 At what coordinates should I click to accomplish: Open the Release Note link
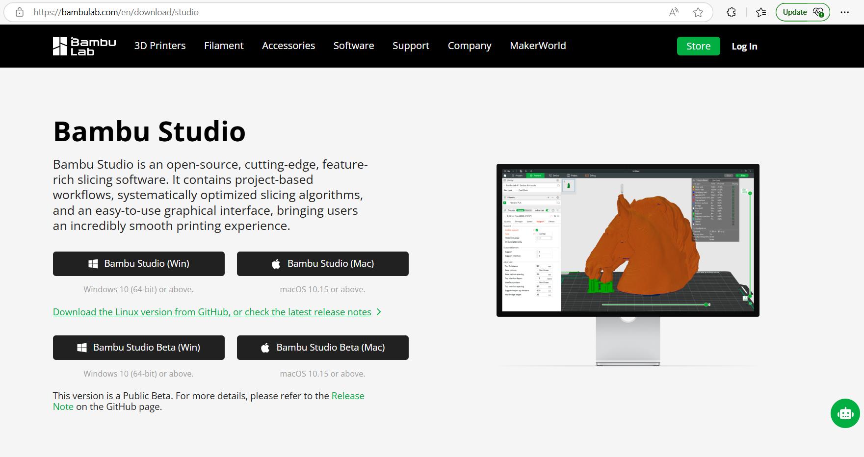(x=348, y=396)
